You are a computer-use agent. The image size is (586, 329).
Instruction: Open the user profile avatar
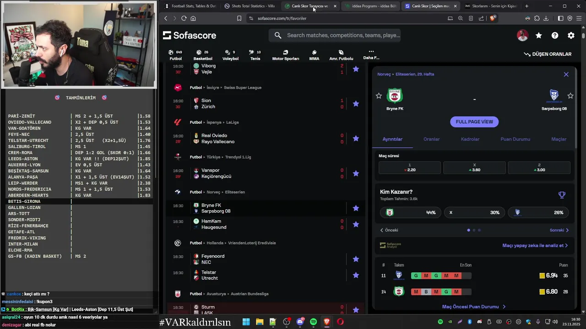coord(522,35)
